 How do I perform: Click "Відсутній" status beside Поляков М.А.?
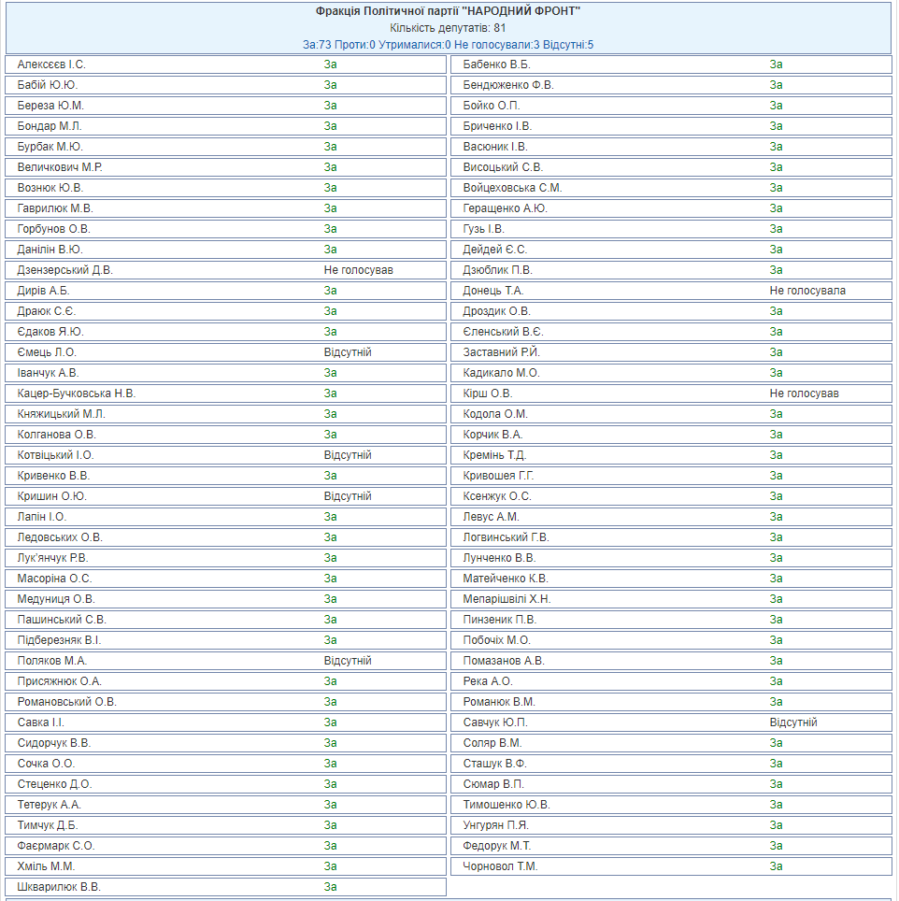point(348,661)
